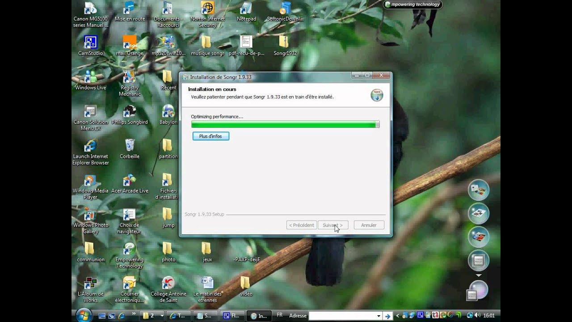Image resolution: width=572 pixels, height=322 pixels.
Task: Open the pdf-recu-de-p... file icon
Action: 246,46
